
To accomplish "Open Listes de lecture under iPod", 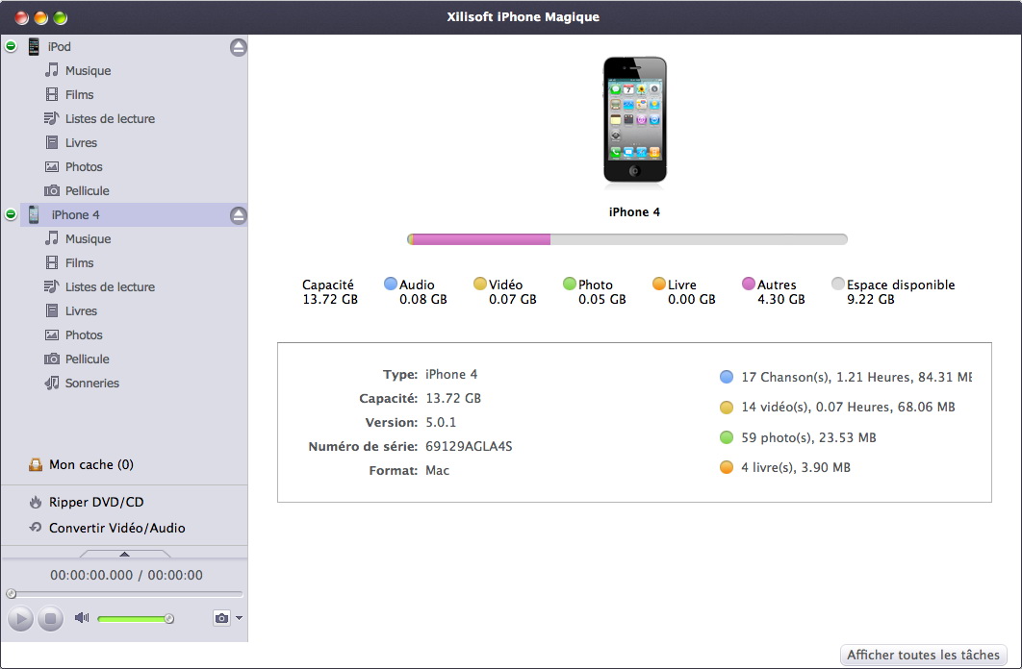I will click(99, 118).
